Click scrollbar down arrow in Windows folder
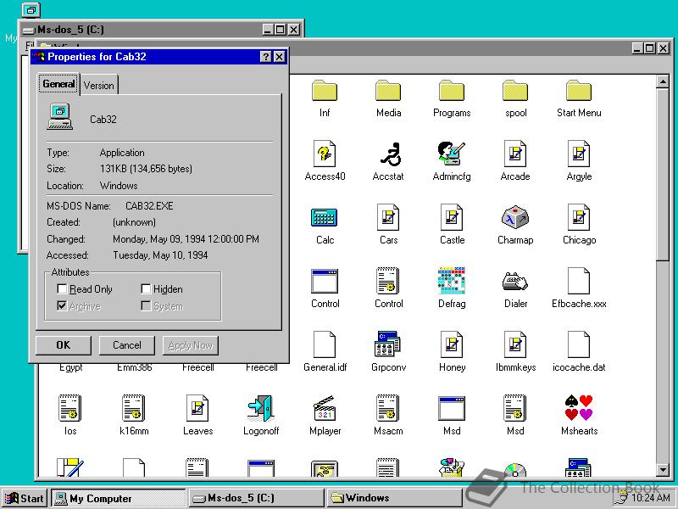The width and height of the screenshot is (678, 509). pyautogui.click(x=663, y=470)
